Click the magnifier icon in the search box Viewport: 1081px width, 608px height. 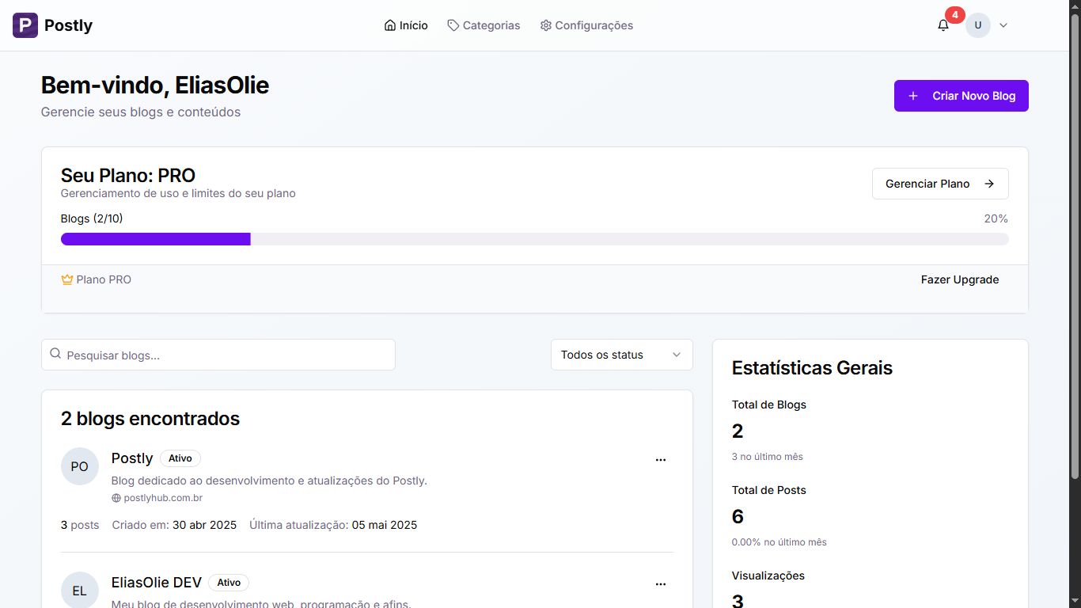pyautogui.click(x=55, y=354)
